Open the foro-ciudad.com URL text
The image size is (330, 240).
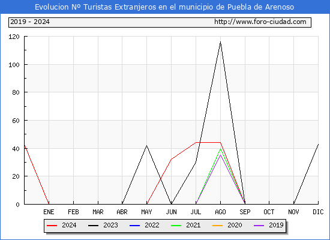pyautogui.click(x=260, y=22)
